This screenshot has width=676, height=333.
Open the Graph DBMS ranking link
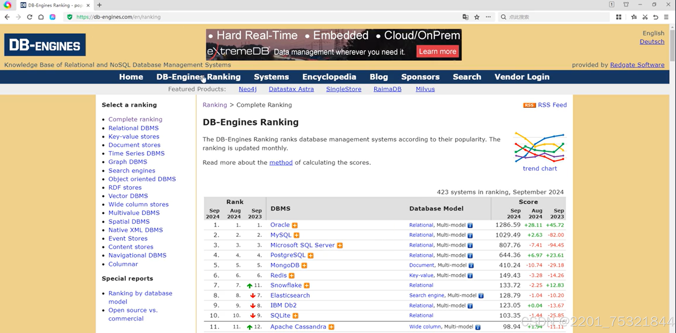click(128, 162)
